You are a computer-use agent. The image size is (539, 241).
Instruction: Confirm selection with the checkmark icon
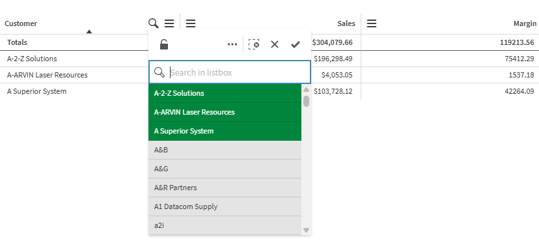click(x=296, y=44)
